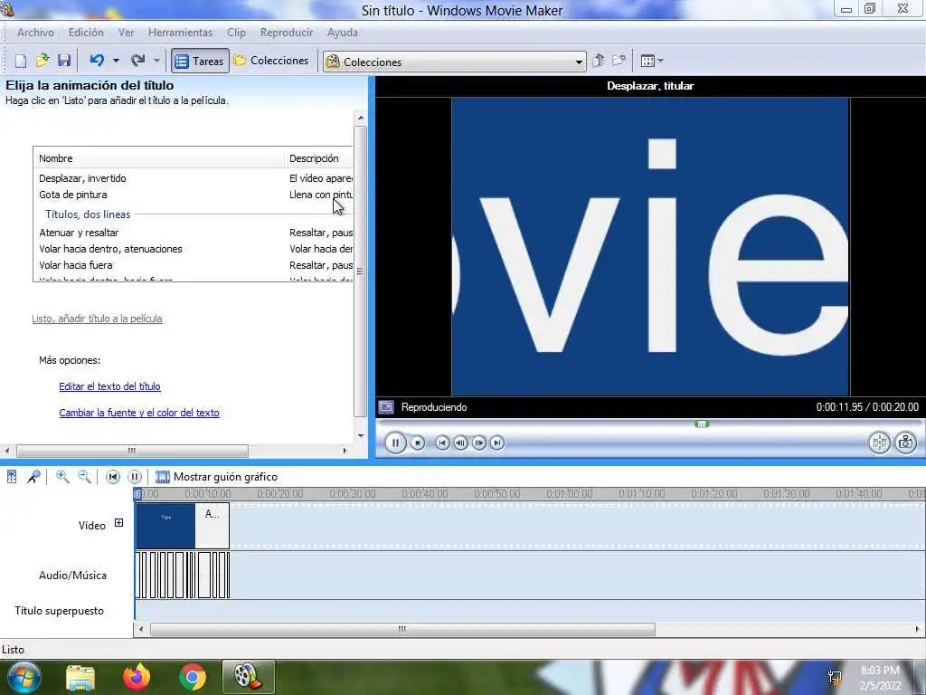Screen dimensions: 926x695
Task: Zoom out on the timeline
Action: pos(84,476)
